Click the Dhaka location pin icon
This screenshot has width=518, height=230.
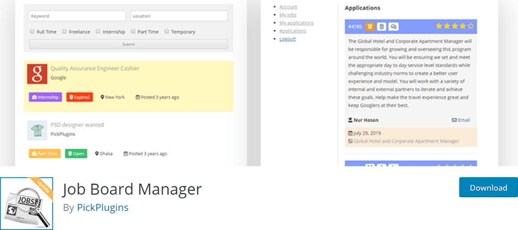(97, 154)
